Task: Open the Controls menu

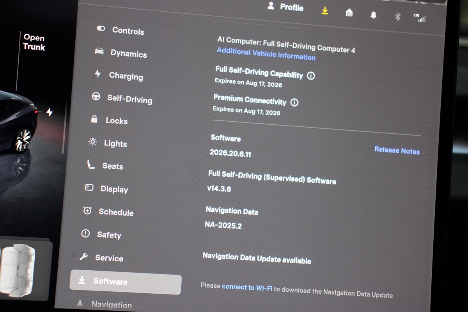Action: (128, 30)
